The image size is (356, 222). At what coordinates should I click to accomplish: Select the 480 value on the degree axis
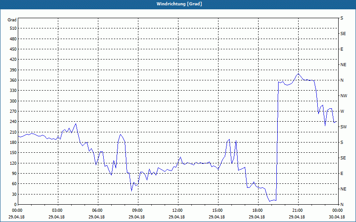click(14, 39)
